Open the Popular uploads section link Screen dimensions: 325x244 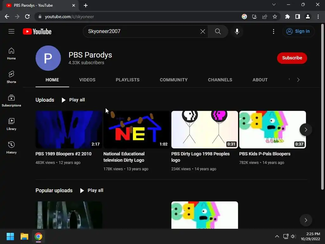[x=54, y=191]
